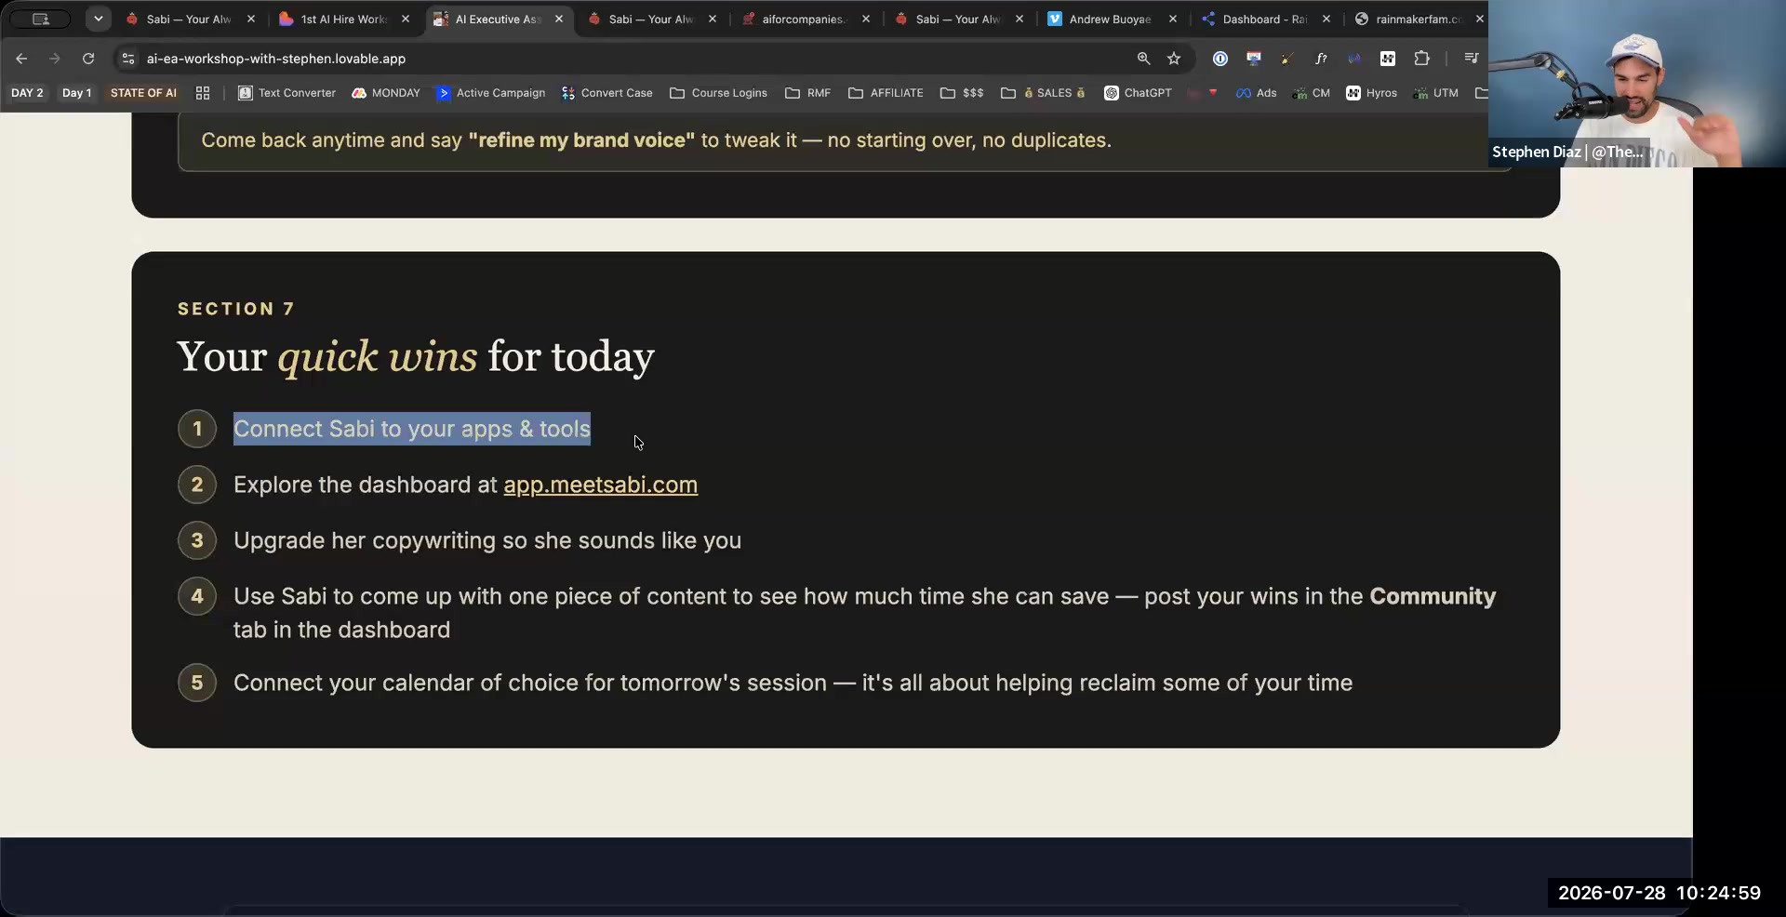Close the rainmakerfam.com tab
This screenshot has width=1786, height=917.
[1480, 19]
